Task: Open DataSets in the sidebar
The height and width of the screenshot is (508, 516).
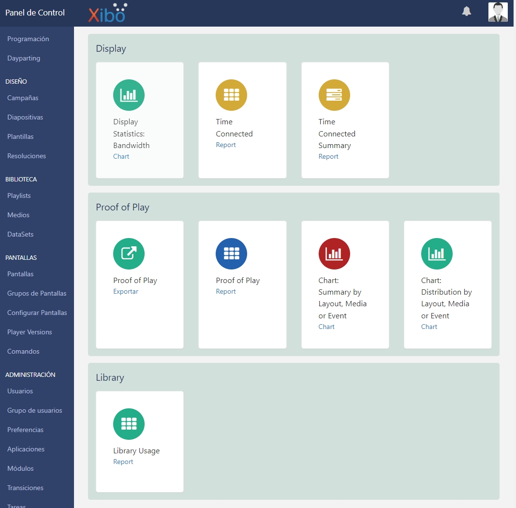Action: tap(20, 235)
